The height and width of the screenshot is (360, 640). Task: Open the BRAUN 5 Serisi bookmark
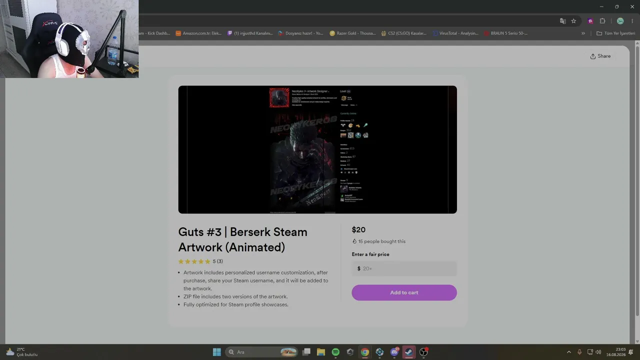(506, 33)
